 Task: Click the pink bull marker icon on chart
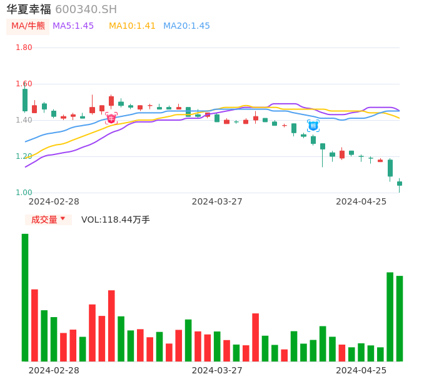click(x=111, y=118)
